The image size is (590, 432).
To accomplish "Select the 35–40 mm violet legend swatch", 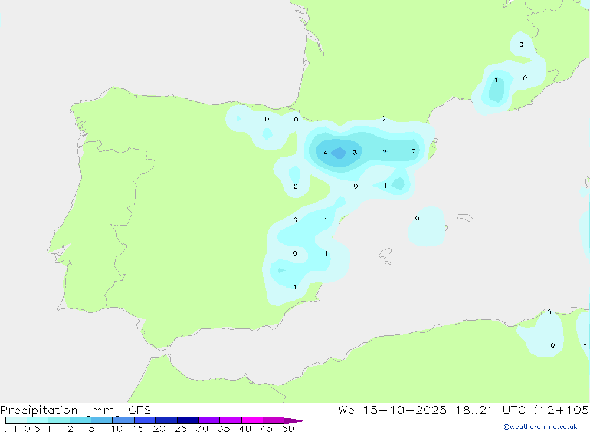I will (x=230, y=420).
